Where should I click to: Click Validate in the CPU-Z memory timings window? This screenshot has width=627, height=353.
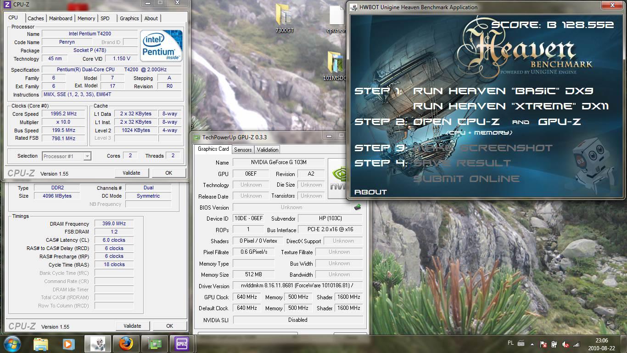click(x=132, y=326)
